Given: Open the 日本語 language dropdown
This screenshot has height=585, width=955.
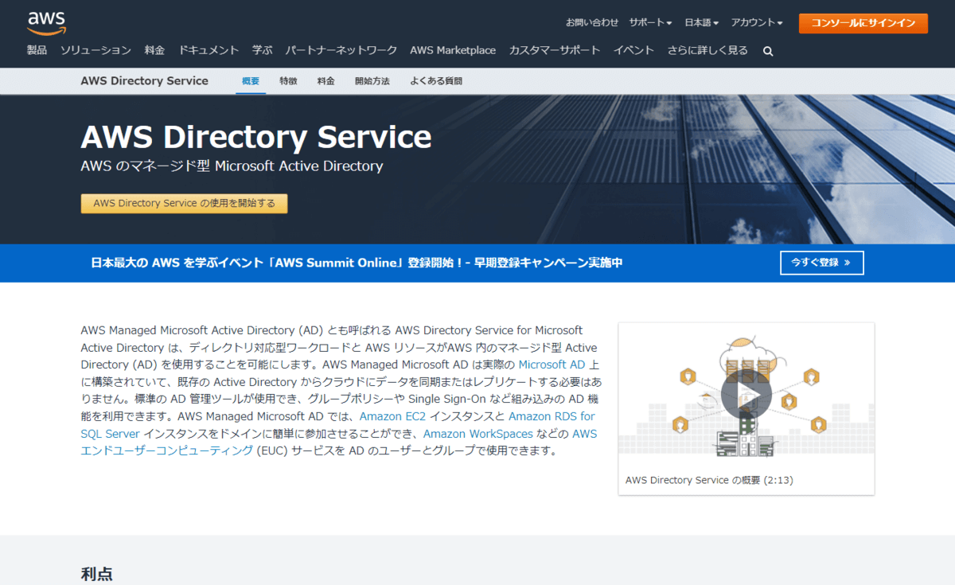Looking at the screenshot, I should coord(701,22).
